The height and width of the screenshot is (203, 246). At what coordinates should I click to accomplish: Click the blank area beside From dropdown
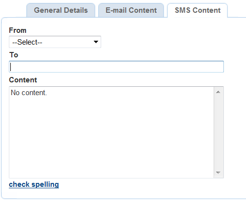[162, 42]
